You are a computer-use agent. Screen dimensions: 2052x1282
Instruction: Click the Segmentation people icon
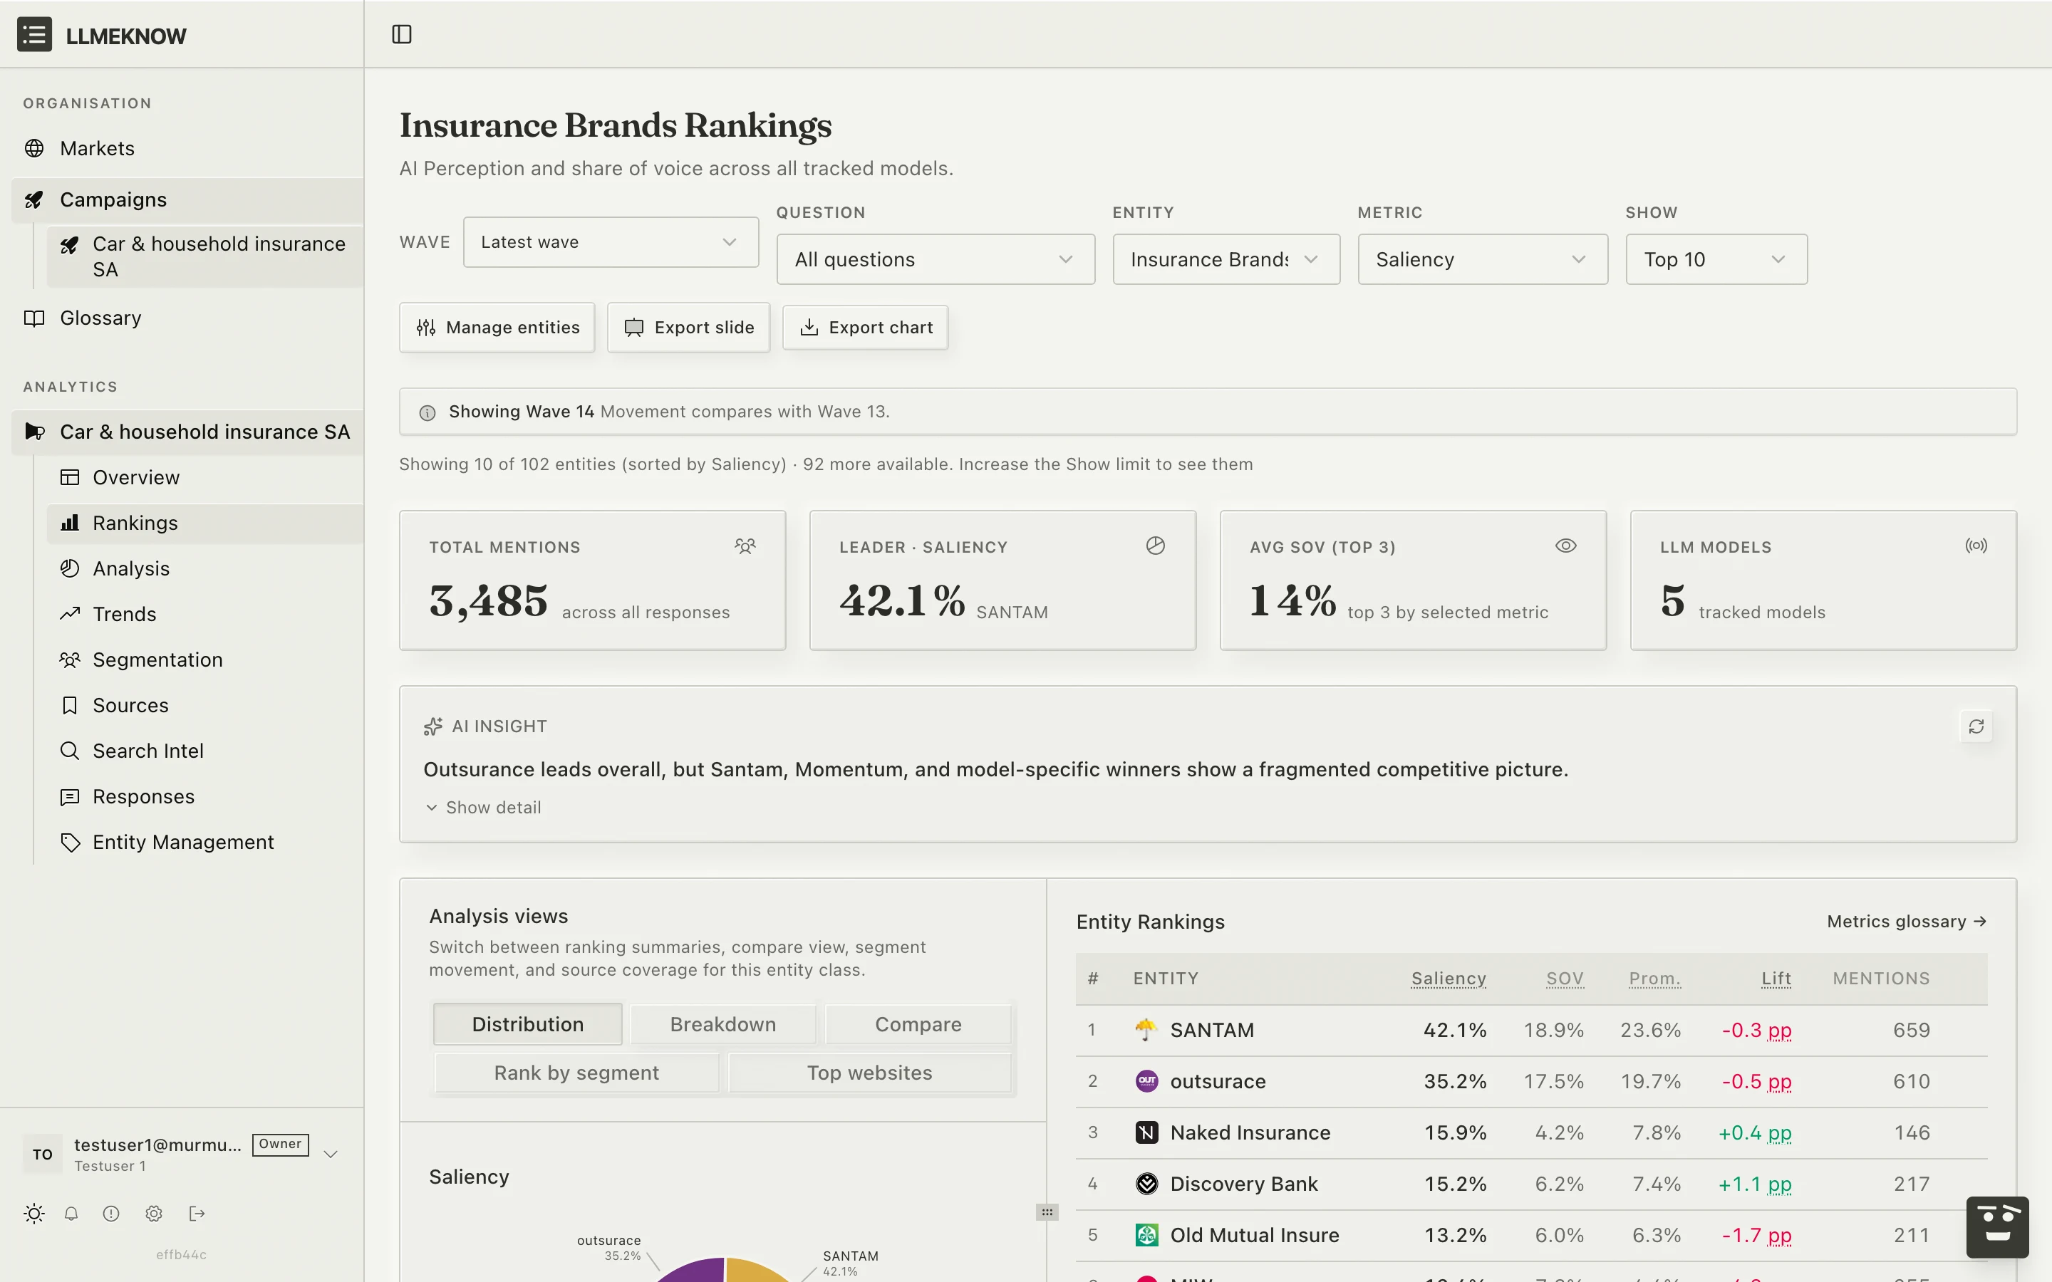[x=70, y=660]
